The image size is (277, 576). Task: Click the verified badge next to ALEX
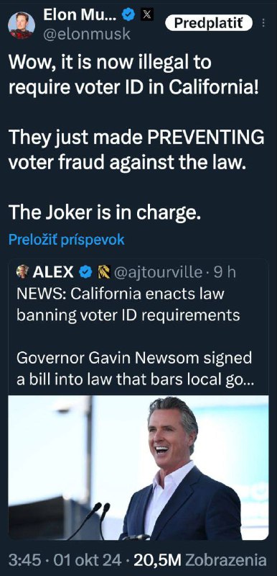85,272
